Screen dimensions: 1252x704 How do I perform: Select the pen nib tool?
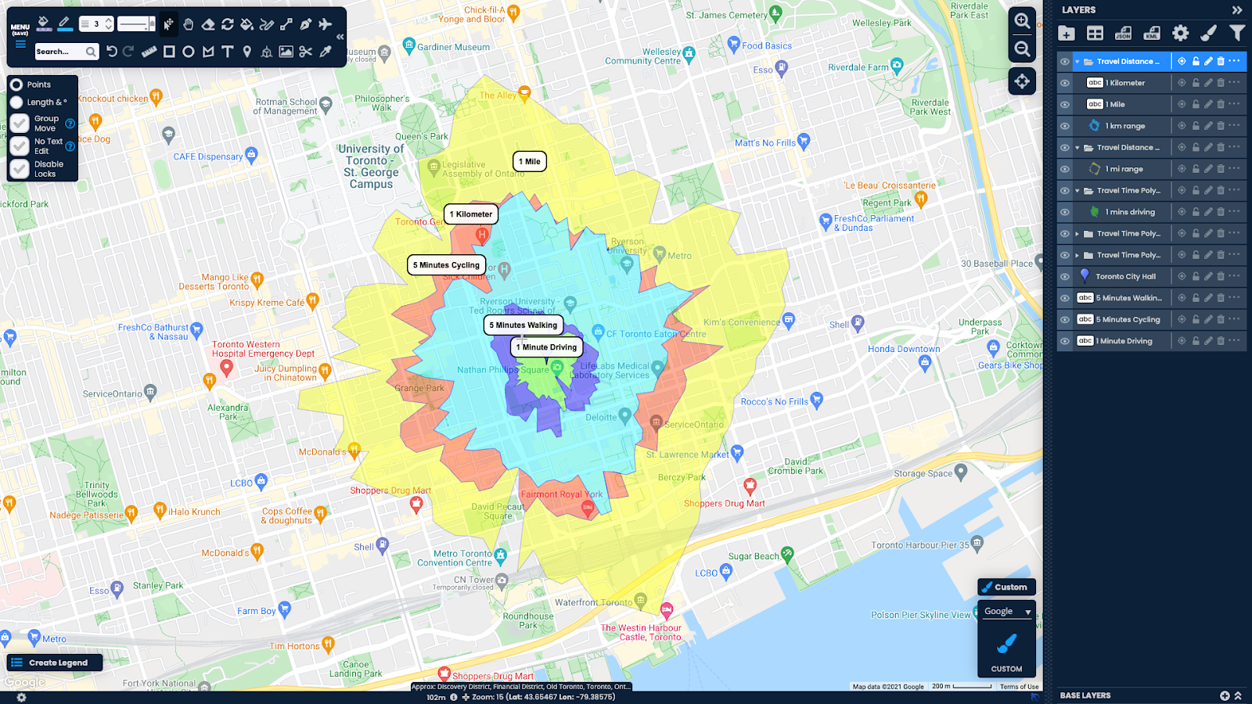(306, 24)
